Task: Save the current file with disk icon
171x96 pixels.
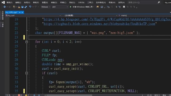Action: coord(22,7)
